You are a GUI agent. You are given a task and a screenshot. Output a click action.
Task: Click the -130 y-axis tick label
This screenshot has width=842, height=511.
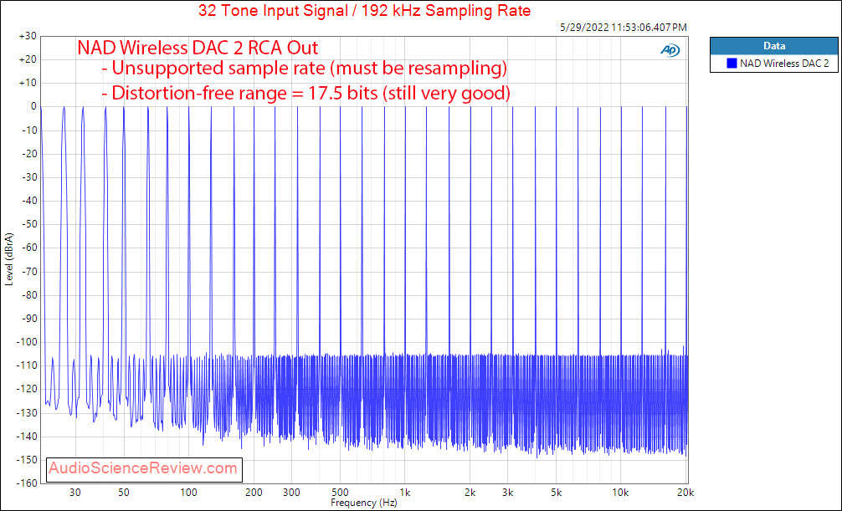click(26, 413)
